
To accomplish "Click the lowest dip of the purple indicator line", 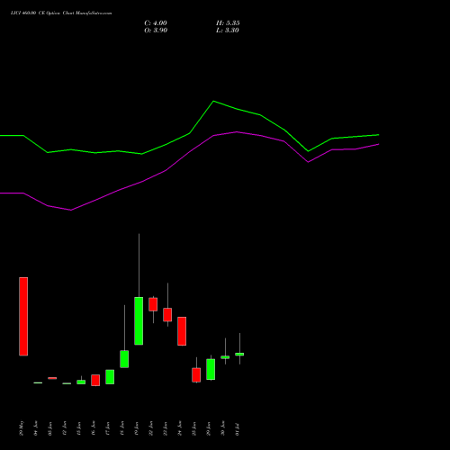I will pyautogui.click(x=71, y=210).
